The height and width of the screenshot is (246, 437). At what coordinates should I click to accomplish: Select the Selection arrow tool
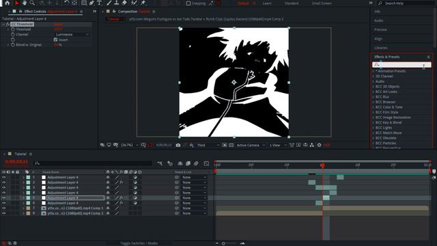pyautogui.click(x=16, y=3)
